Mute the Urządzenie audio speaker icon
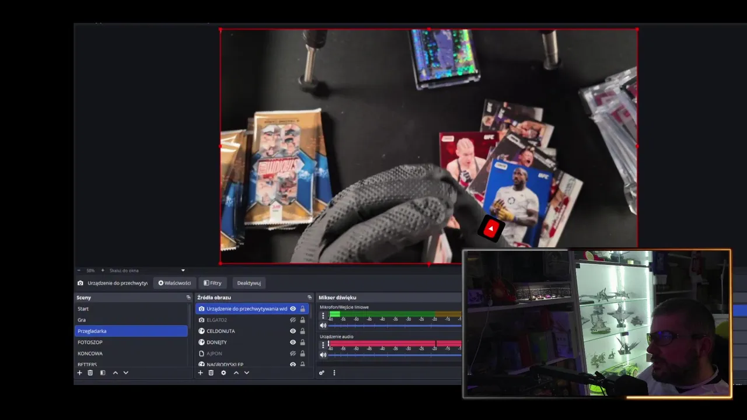 point(323,355)
